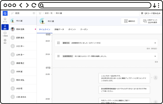The width and height of the screenshot is (163, 104).
Task: Open the クーポン tab
Action: tap(84, 29)
